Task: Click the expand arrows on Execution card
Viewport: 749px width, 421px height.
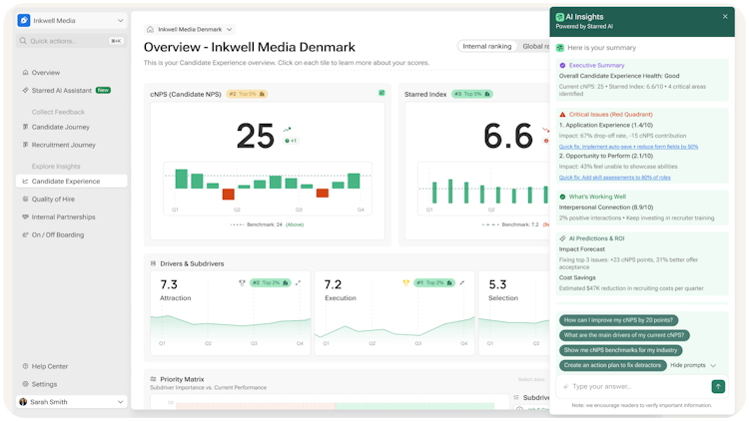Action: 462,282
